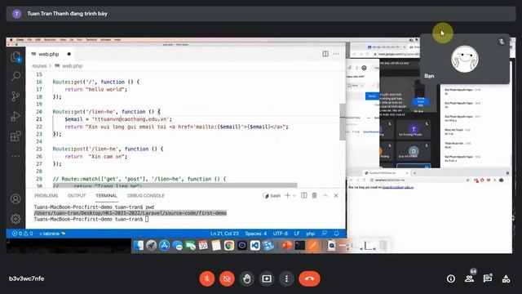Switch to the OUTPUT panel tab
The image size is (522, 294).
coord(77,196)
